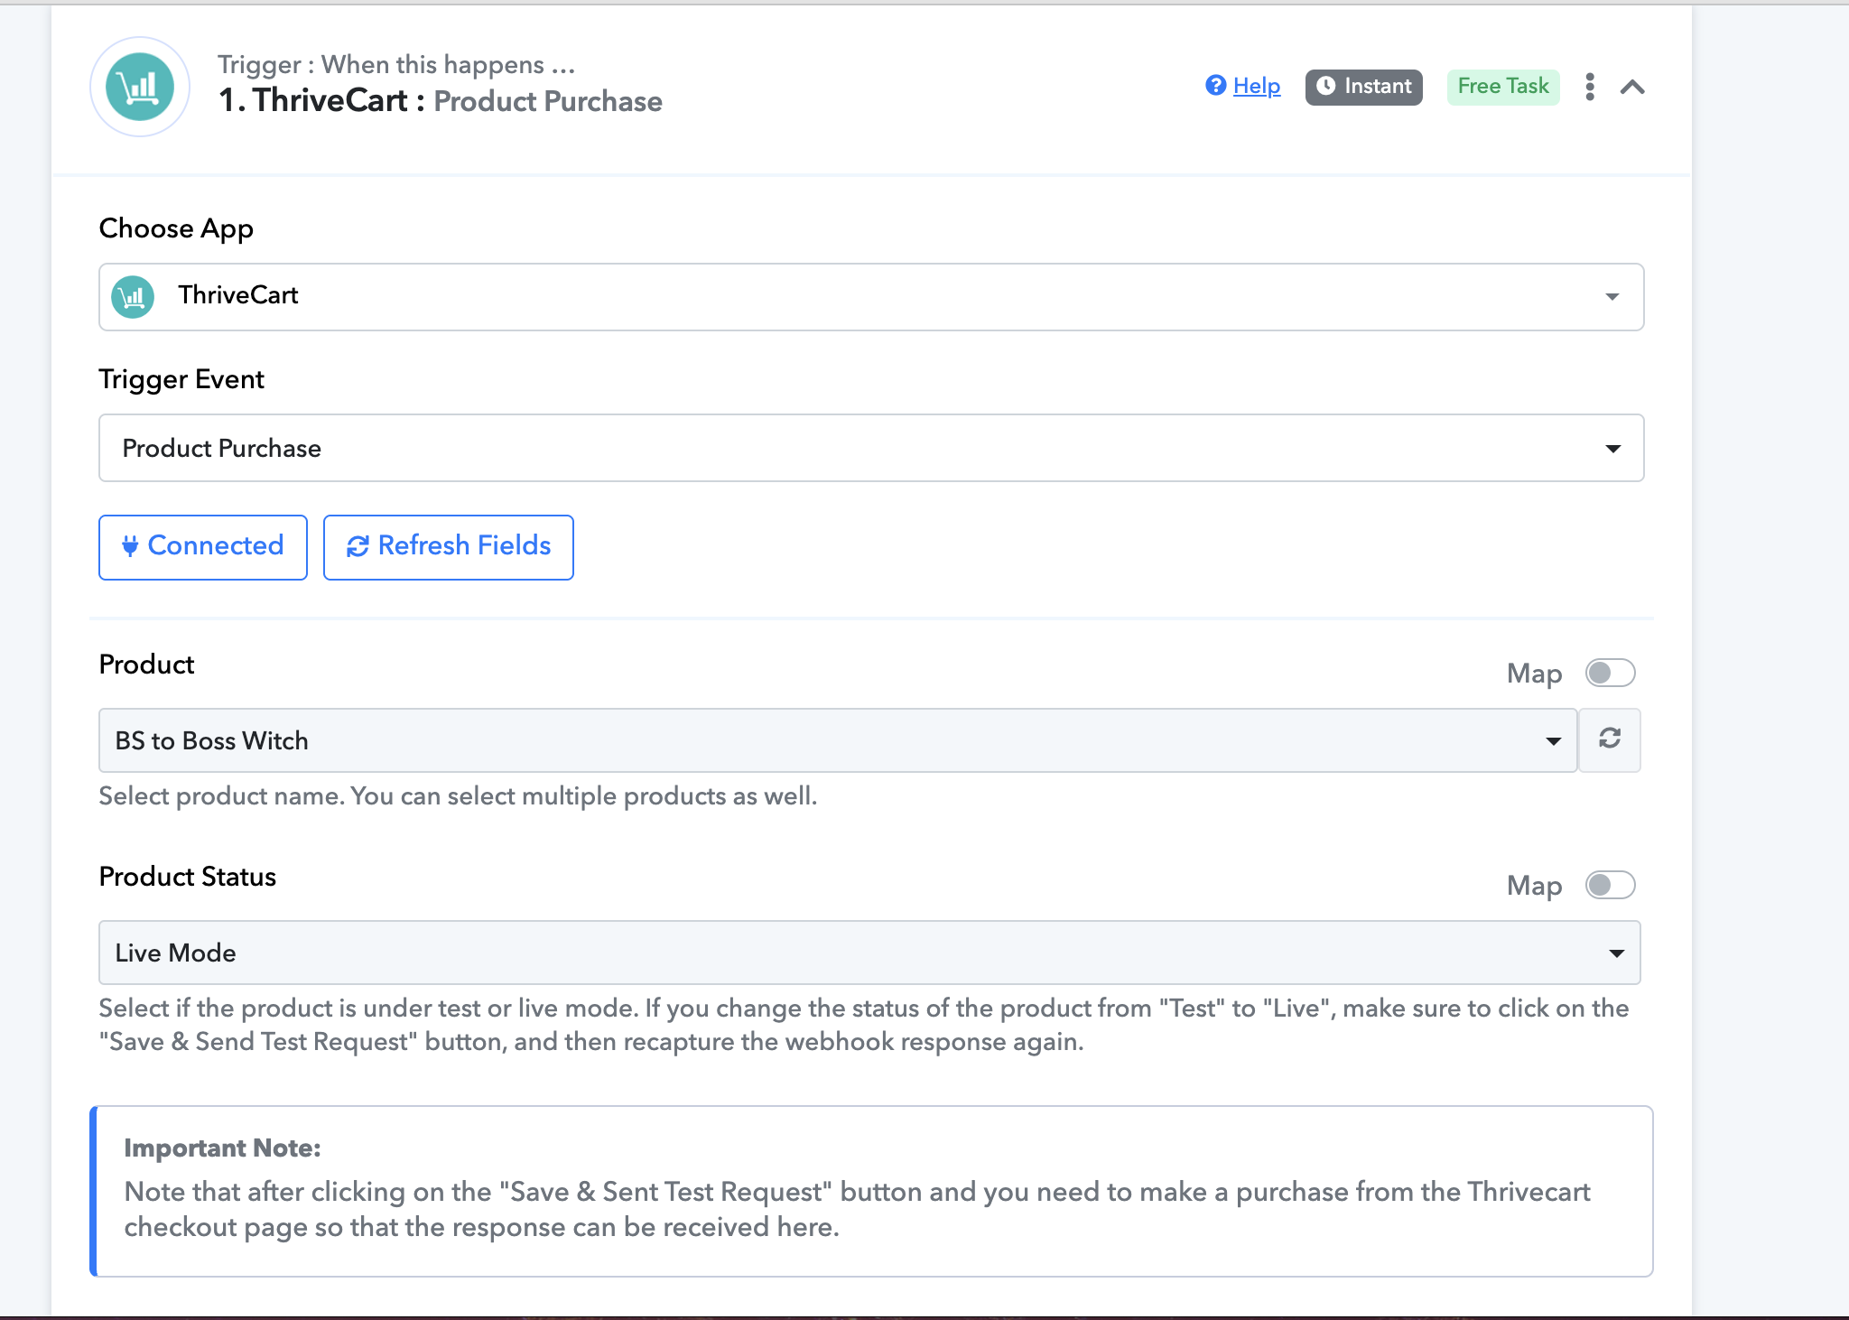Click the Instant clock badge
The height and width of the screenshot is (1320, 1849).
pos(1363,87)
